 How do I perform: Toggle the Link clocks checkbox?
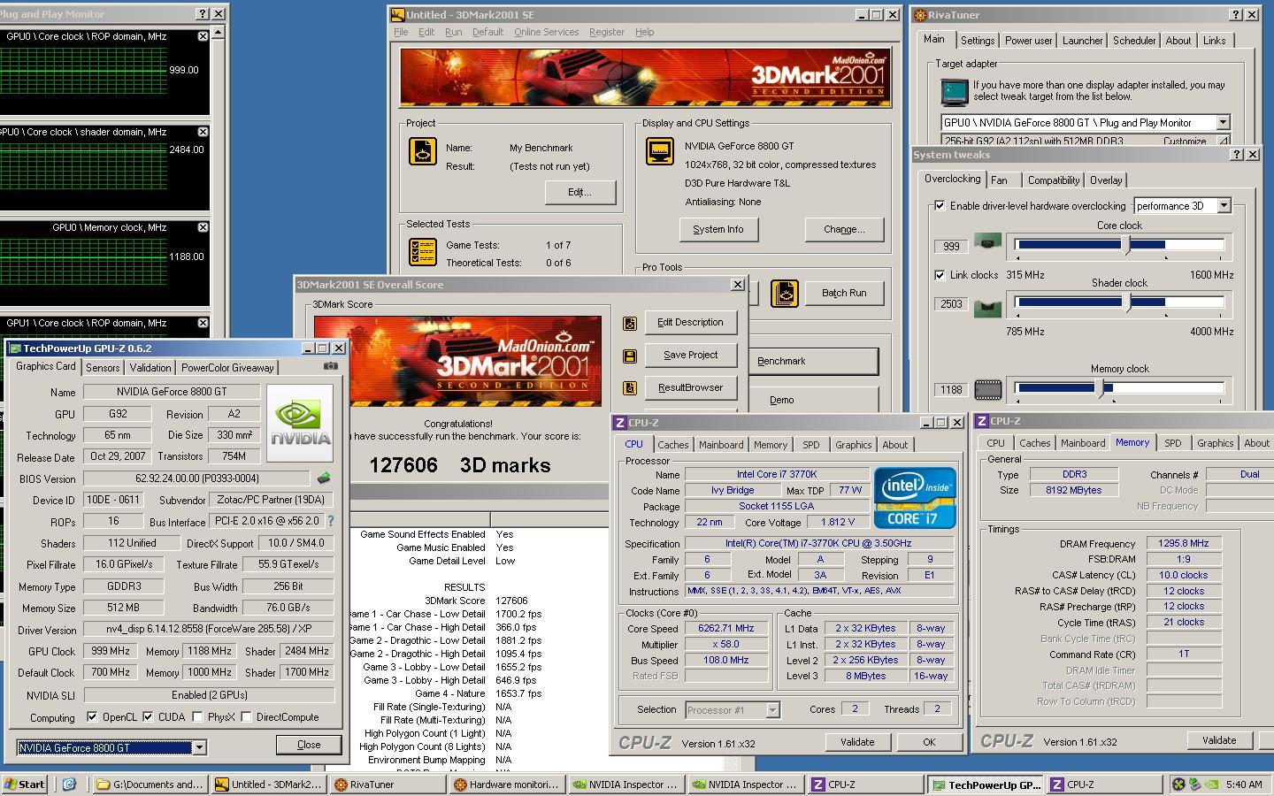pos(940,275)
